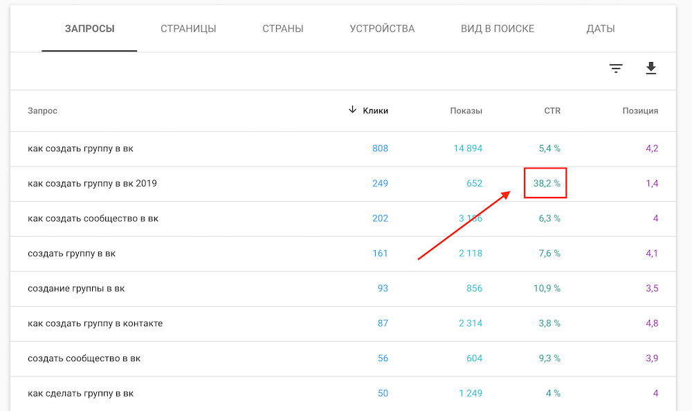This screenshot has width=692, height=411.
Task: Click the 808 clicks value
Action: [380, 148]
